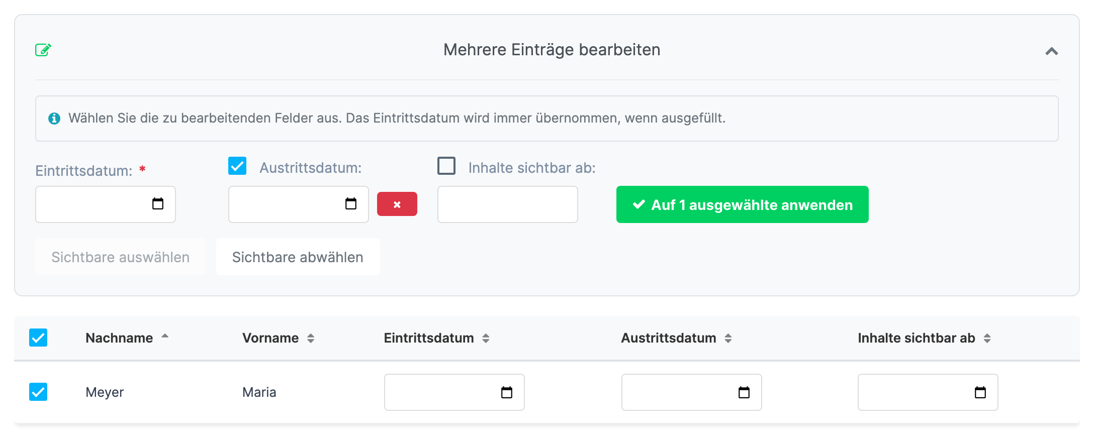This screenshot has height=439, width=1094.
Task: Clear Austrittsdatum with red X button
Action: coord(397,204)
